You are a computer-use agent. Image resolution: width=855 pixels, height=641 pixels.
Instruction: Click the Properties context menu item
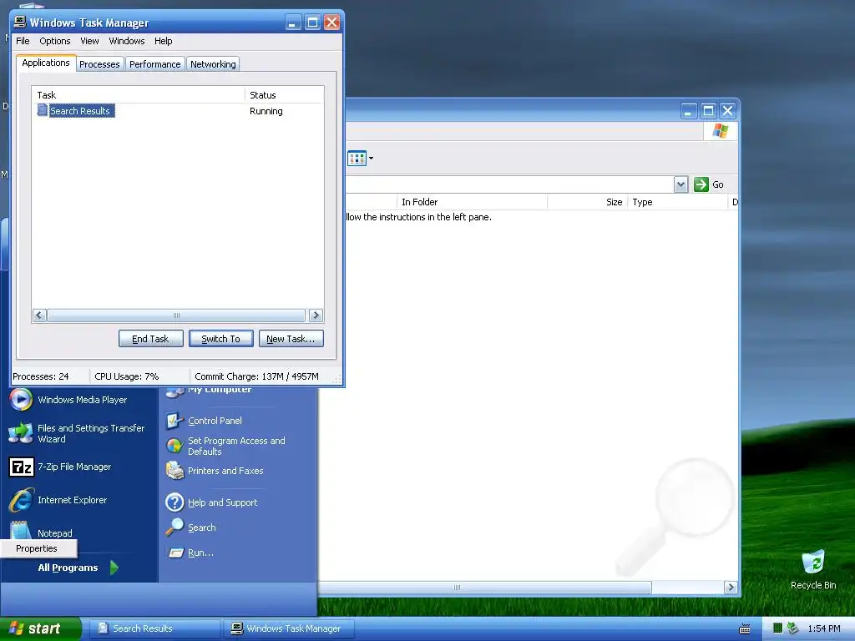tap(38, 548)
